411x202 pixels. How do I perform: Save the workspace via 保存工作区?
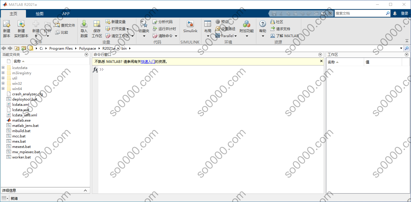pyautogui.click(x=97, y=29)
